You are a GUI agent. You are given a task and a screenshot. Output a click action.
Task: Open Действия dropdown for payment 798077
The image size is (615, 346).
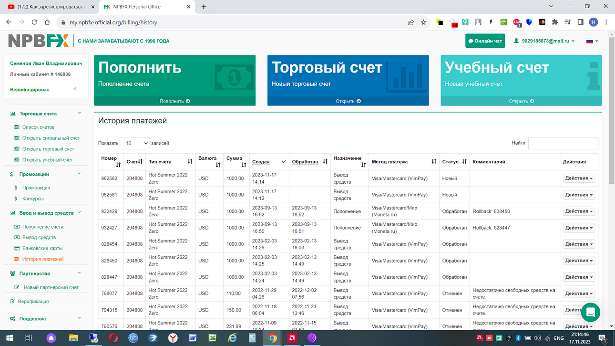579,294
